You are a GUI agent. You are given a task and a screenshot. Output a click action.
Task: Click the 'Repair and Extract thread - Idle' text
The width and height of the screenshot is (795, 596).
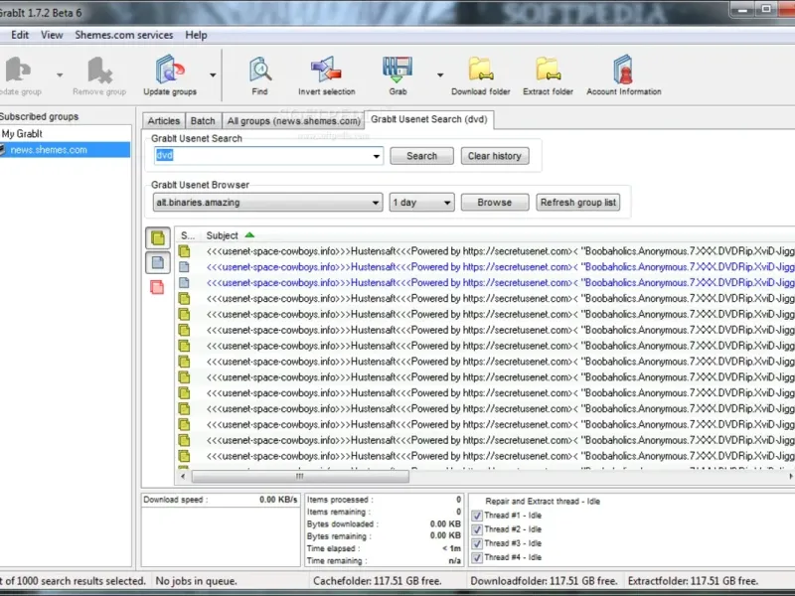tap(543, 502)
